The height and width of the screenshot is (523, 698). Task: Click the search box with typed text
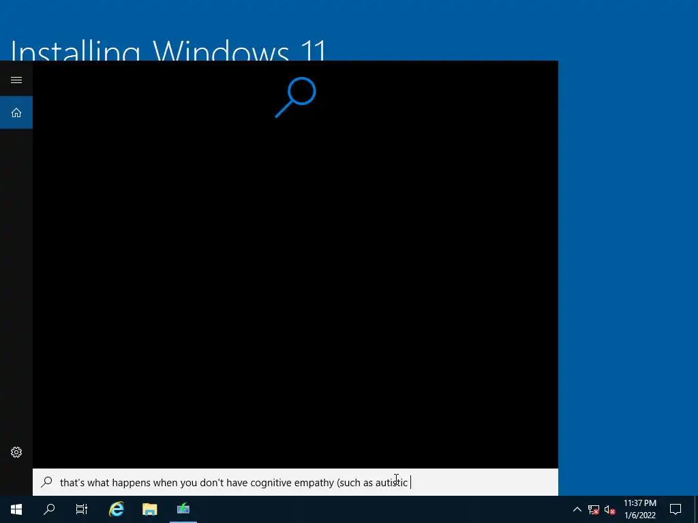point(295,482)
